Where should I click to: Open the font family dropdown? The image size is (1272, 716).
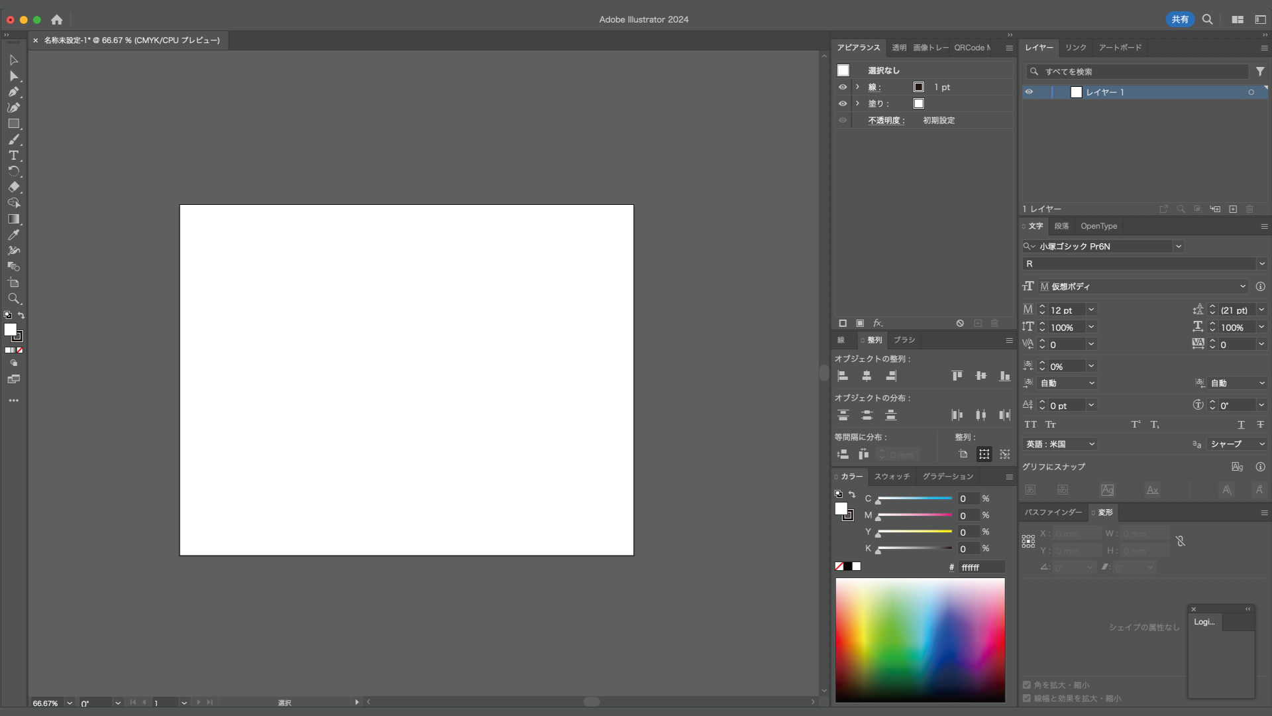[x=1179, y=246]
